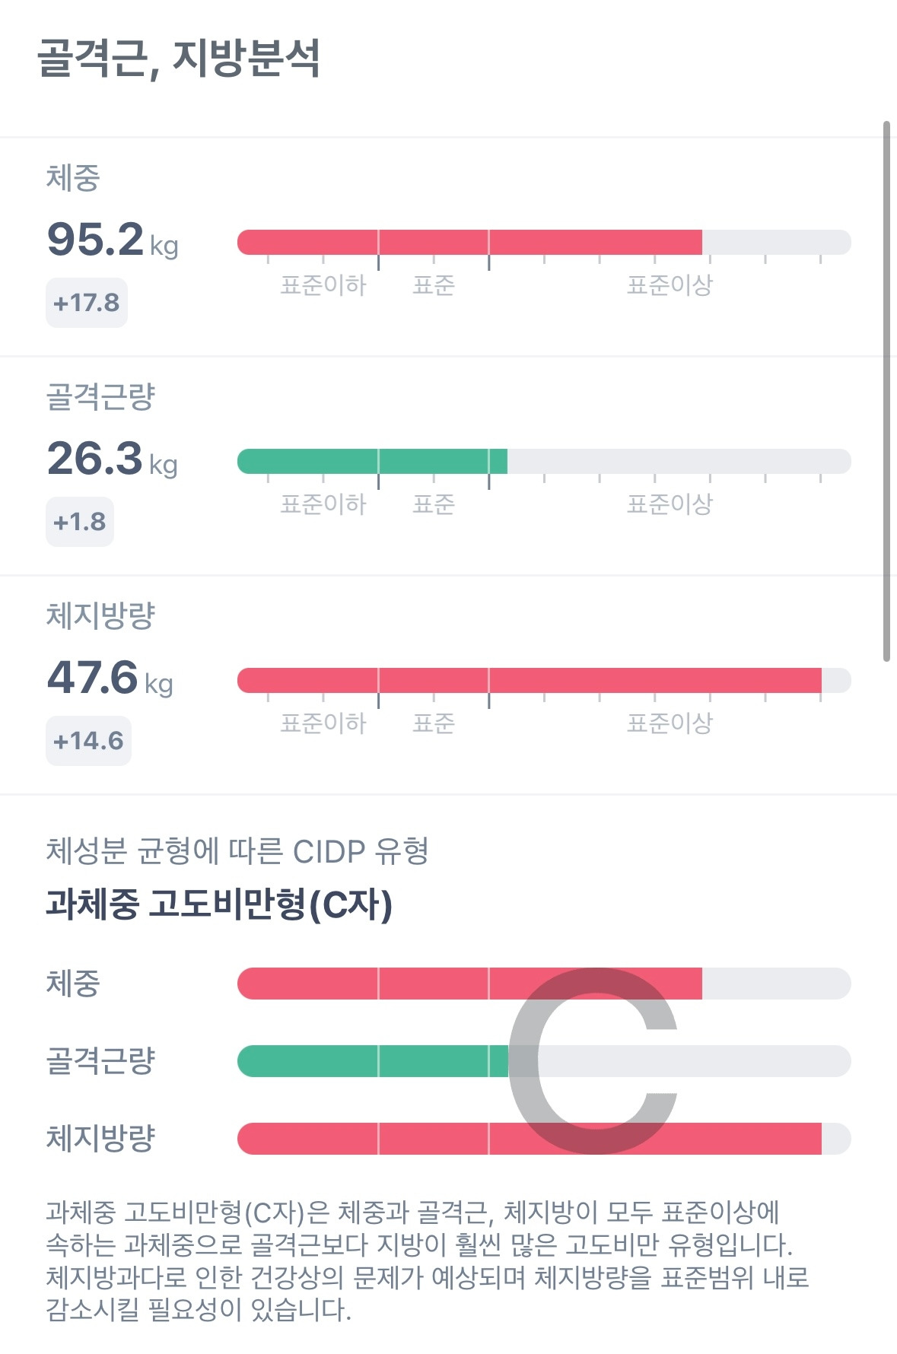Select the 26.3 kg muscle mass value
This screenshot has height=1354, width=897.
tap(113, 459)
